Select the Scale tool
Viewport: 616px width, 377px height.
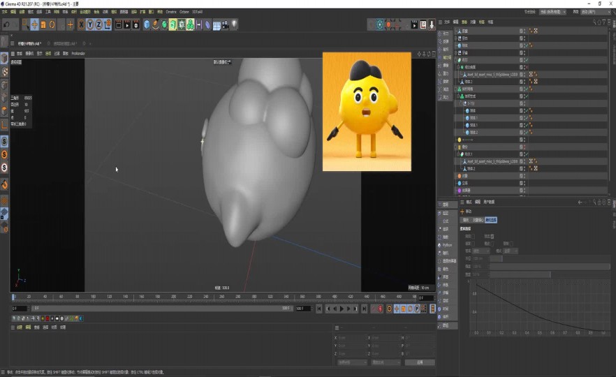coord(43,24)
